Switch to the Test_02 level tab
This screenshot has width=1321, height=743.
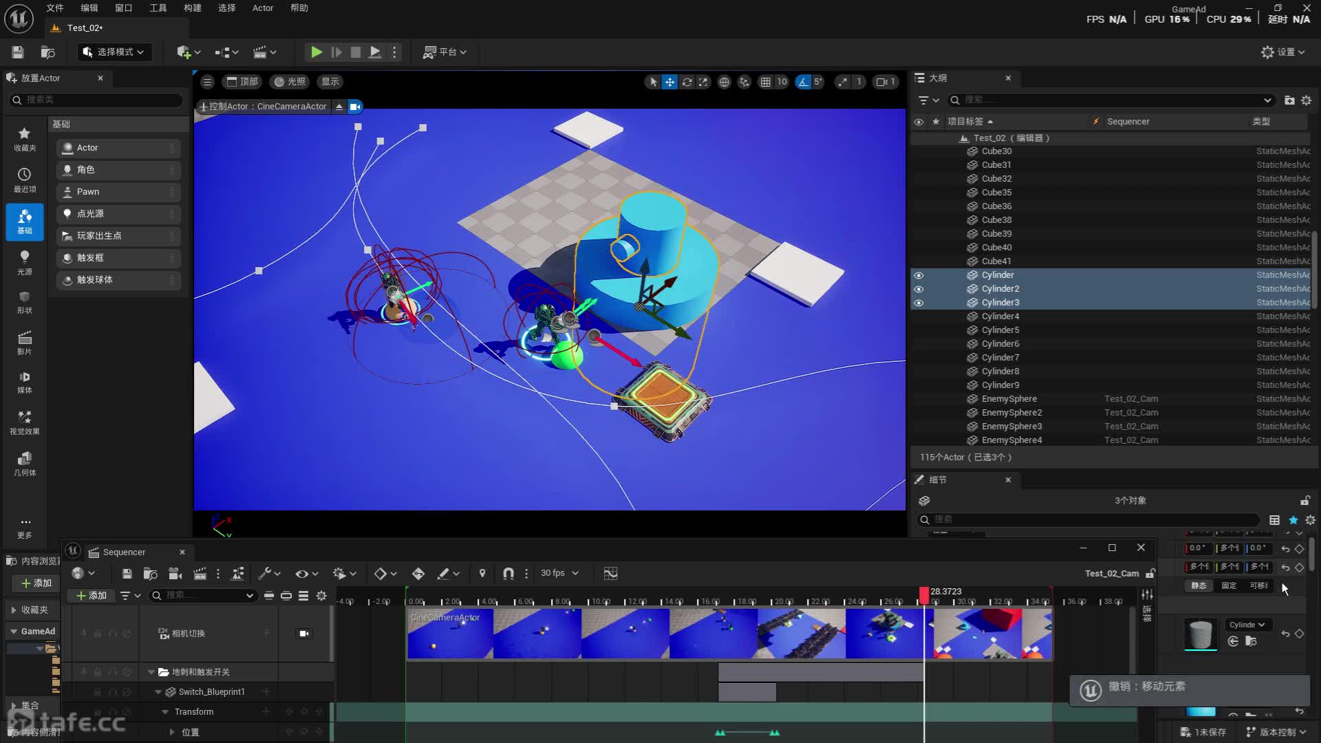pyautogui.click(x=84, y=28)
